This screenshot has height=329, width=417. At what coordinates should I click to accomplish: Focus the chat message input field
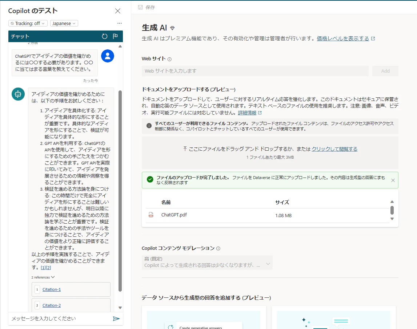point(60,318)
